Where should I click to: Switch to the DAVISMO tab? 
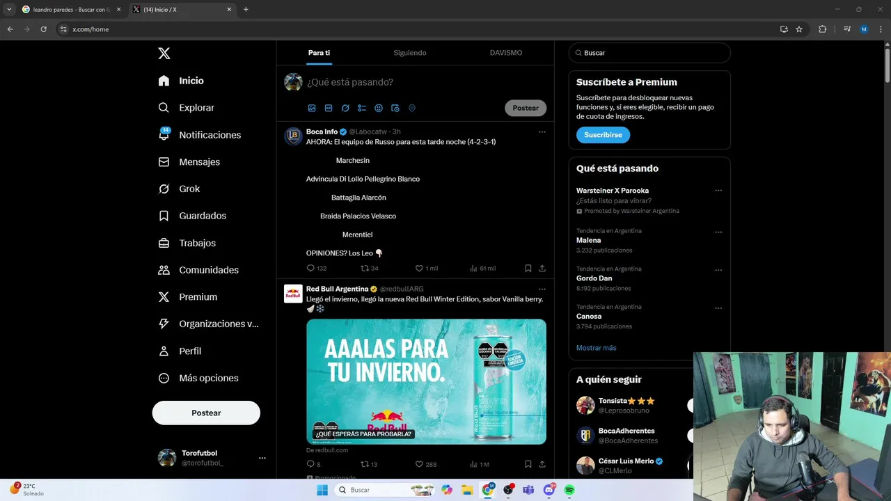pos(505,53)
